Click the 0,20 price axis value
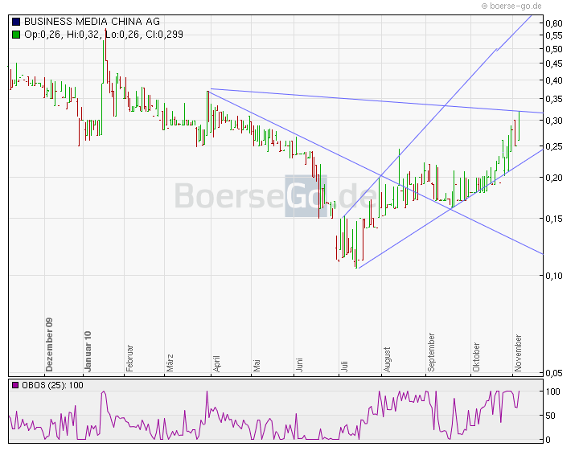 [554, 178]
